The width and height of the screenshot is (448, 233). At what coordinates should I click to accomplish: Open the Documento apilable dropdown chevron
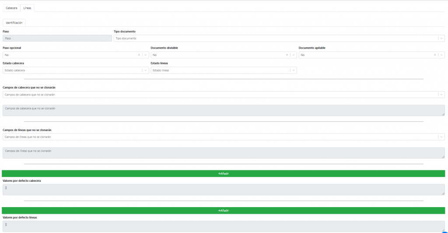coord(441,55)
